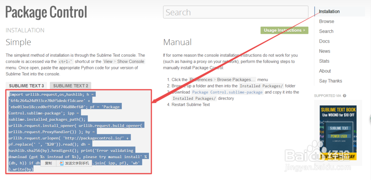Click the 'Manual' heading

coord(177,42)
